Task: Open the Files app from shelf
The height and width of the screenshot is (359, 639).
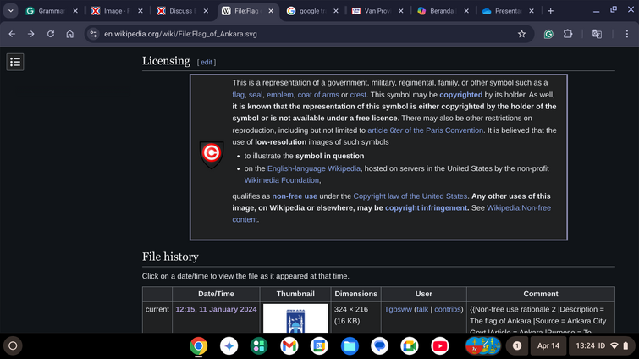Action: click(350, 346)
